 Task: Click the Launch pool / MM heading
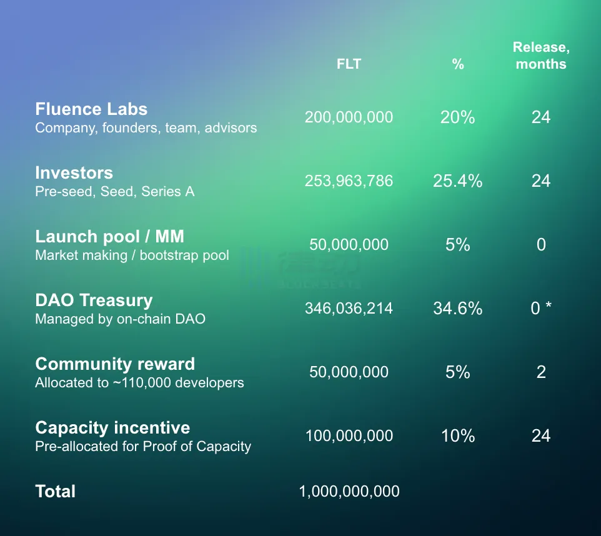coord(109,237)
